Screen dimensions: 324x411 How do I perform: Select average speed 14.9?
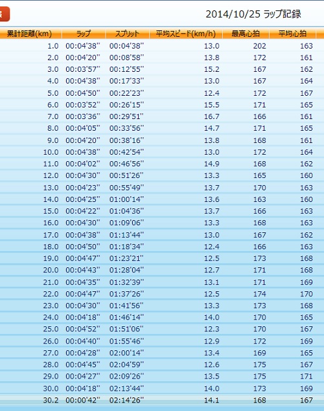coord(212,164)
